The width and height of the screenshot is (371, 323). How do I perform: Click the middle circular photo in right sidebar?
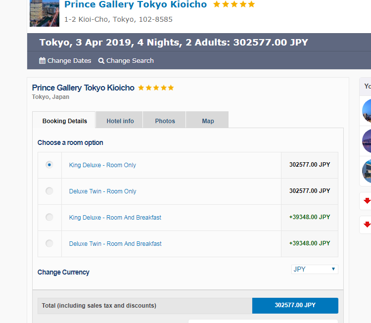click(367, 141)
